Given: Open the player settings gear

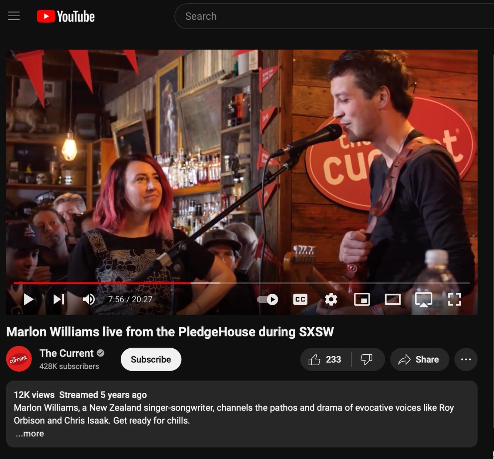Looking at the screenshot, I should 331,299.
